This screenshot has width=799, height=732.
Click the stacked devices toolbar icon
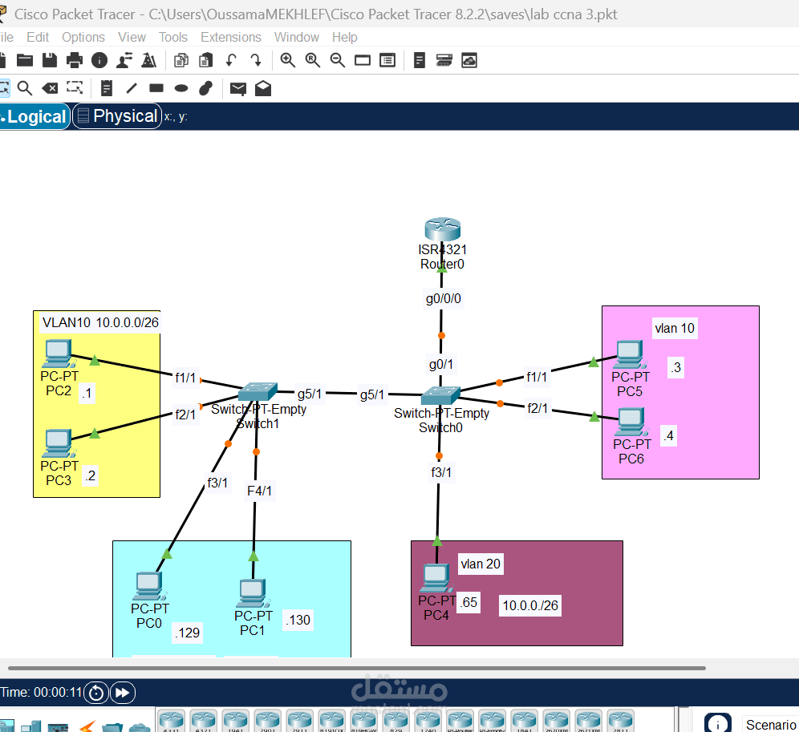[x=444, y=60]
